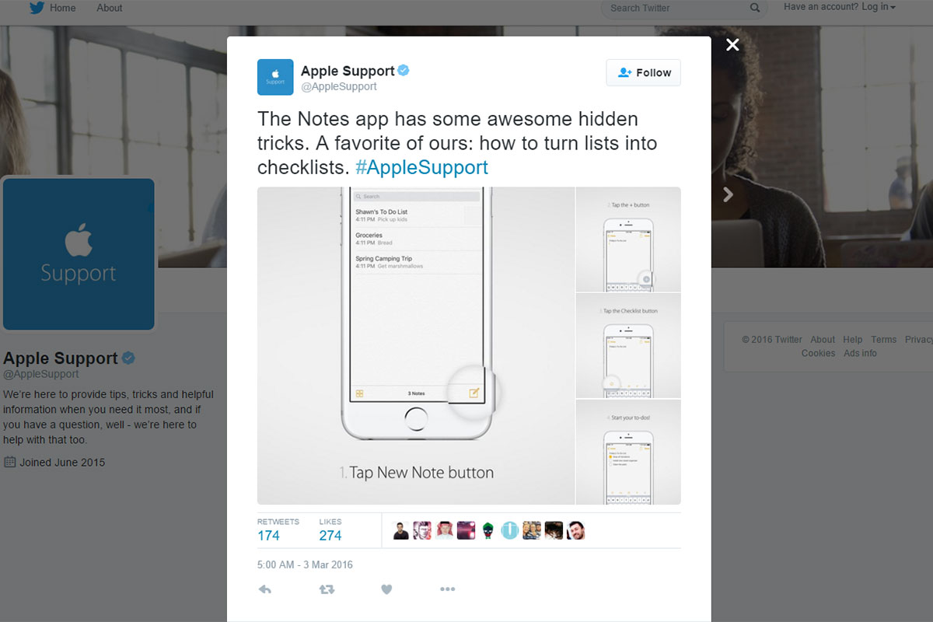
Task: Open the #AppleSupport hashtag link
Action: [421, 167]
